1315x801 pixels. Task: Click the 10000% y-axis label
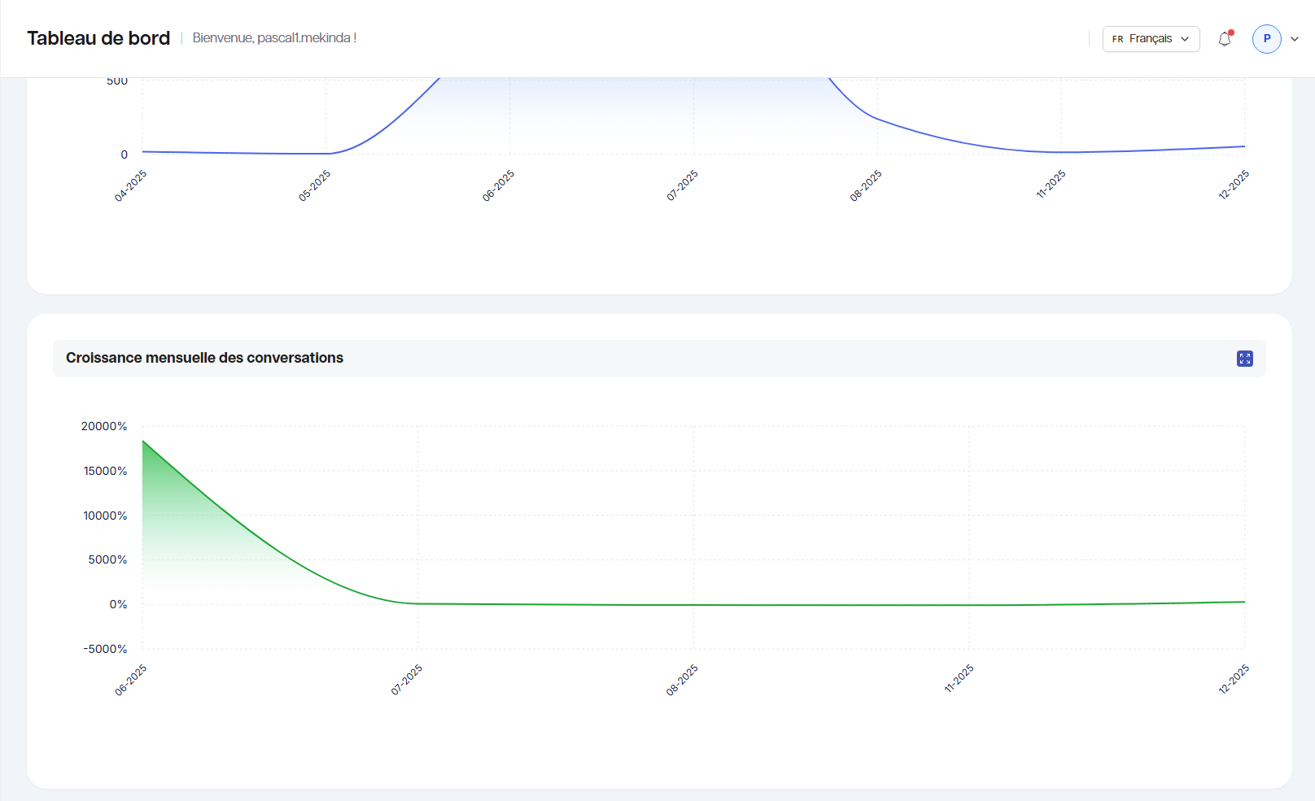click(x=105, y=516)
